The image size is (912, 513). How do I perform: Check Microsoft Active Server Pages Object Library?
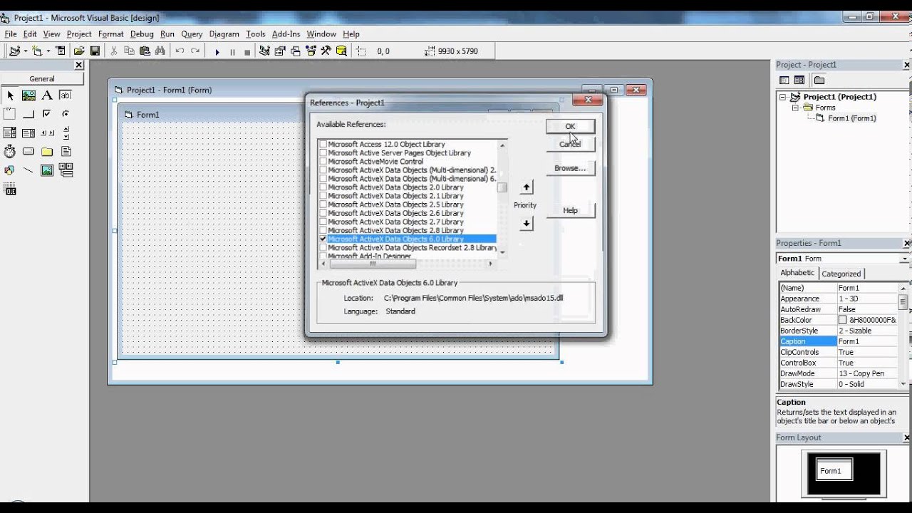(323, 152)
